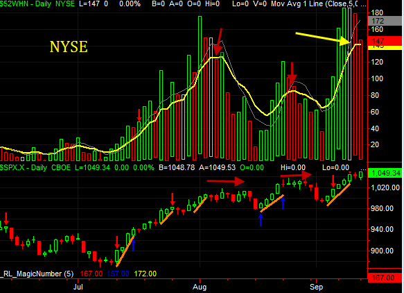Click the $SPX.X - Daily symbol title
The image size is (404, 293).
click(x=24, y=167)
